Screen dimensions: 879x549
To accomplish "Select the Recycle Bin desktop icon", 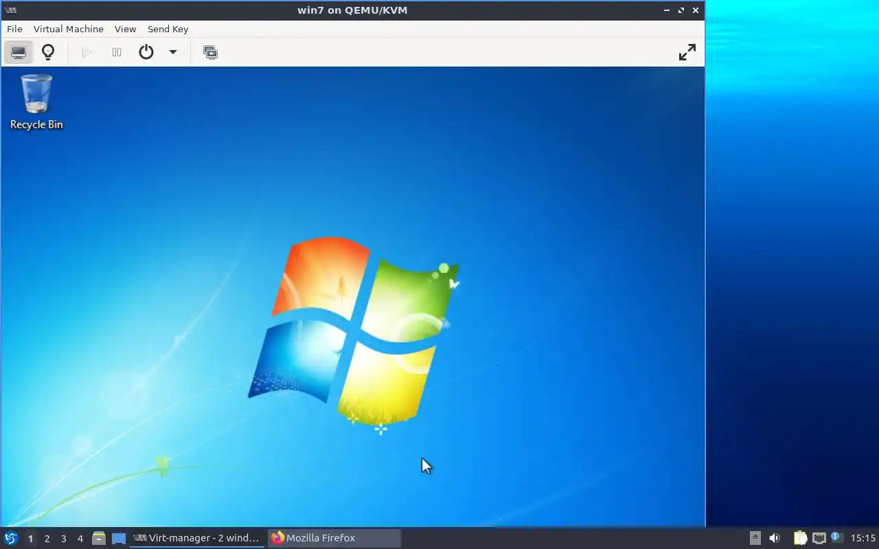I will [36, 102].
